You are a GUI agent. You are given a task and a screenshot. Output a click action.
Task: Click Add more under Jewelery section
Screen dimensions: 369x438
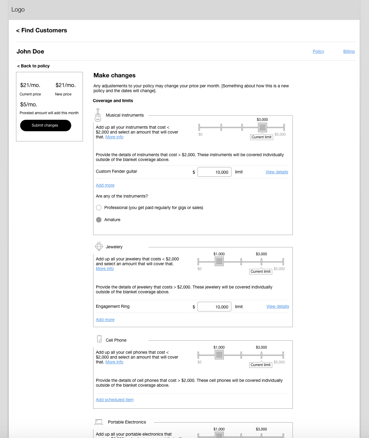pyautogui.click(x=105, y=320)
